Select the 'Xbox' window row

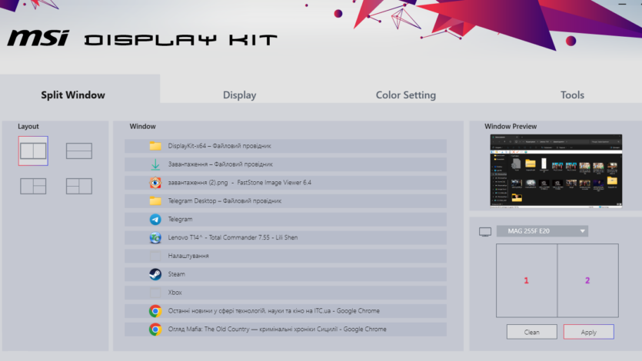pos(285,293)
